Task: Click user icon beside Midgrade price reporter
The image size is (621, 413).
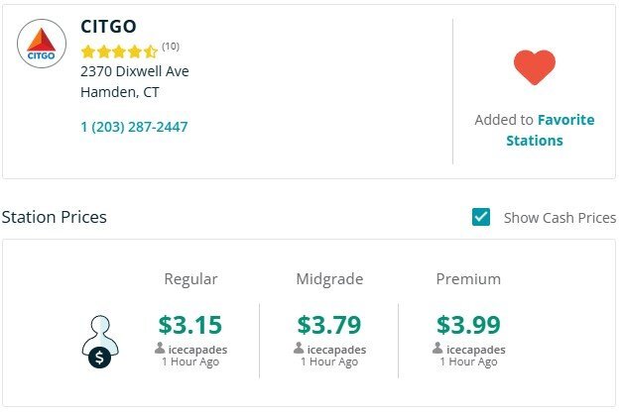Action: (x=299, y=350)
